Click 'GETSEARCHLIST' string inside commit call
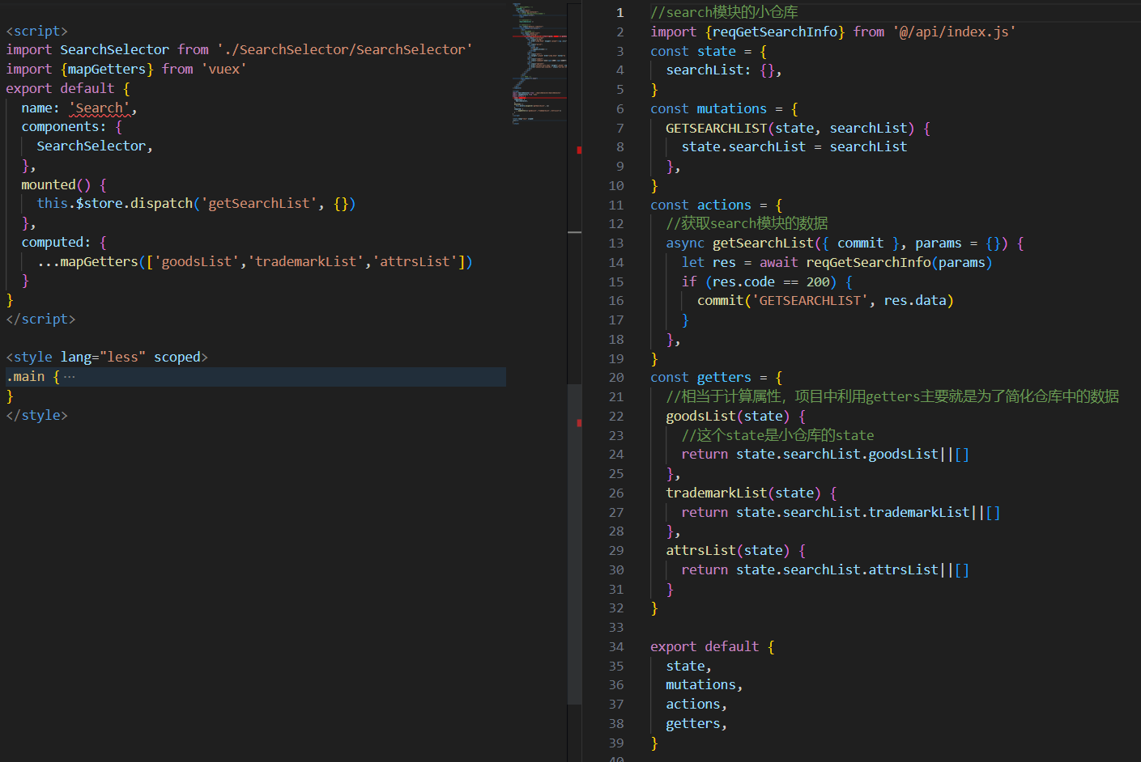This screenshot has height=762, width=1141. coord(810,300)
